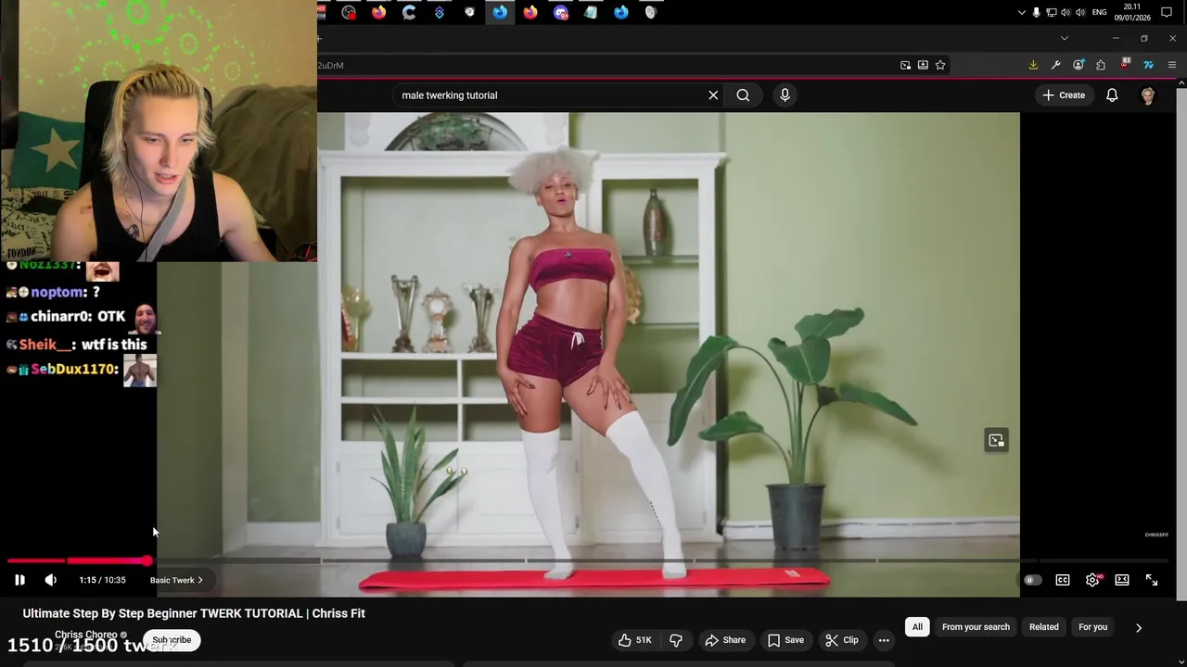Bookmark this page with the star icon

click(940, 65)
